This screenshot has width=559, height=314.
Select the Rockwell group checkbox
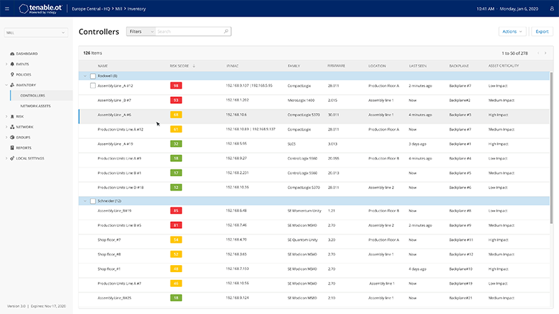[x=93, y=76]
